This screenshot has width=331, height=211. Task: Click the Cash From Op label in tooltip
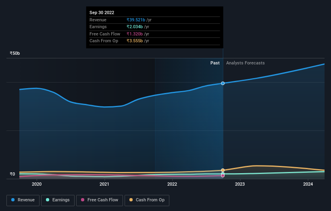pos(104,41)
